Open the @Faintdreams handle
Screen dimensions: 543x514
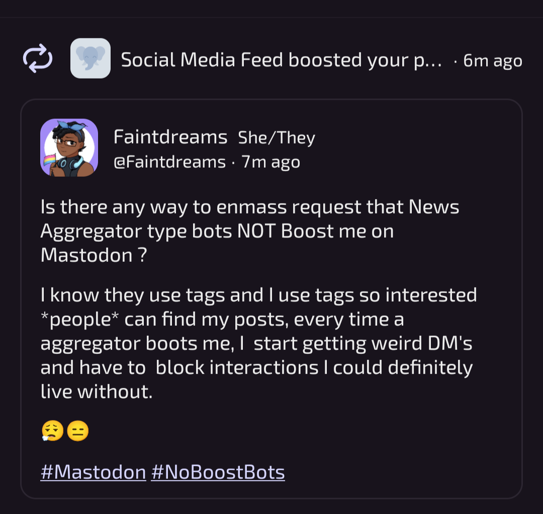170,162
